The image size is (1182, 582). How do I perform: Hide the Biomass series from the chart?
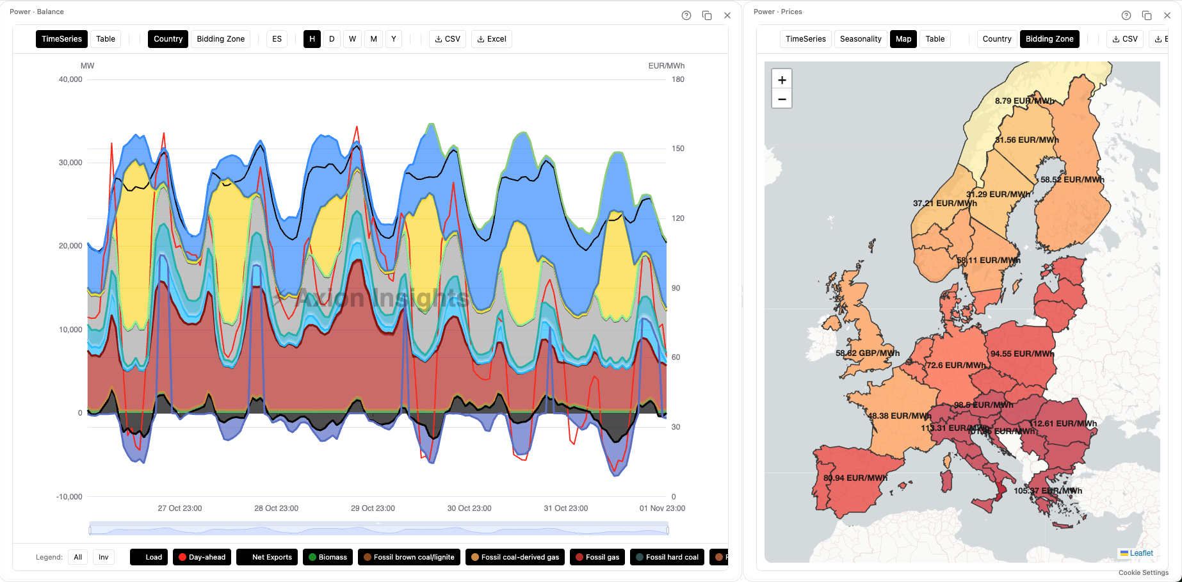coord(327,557)
